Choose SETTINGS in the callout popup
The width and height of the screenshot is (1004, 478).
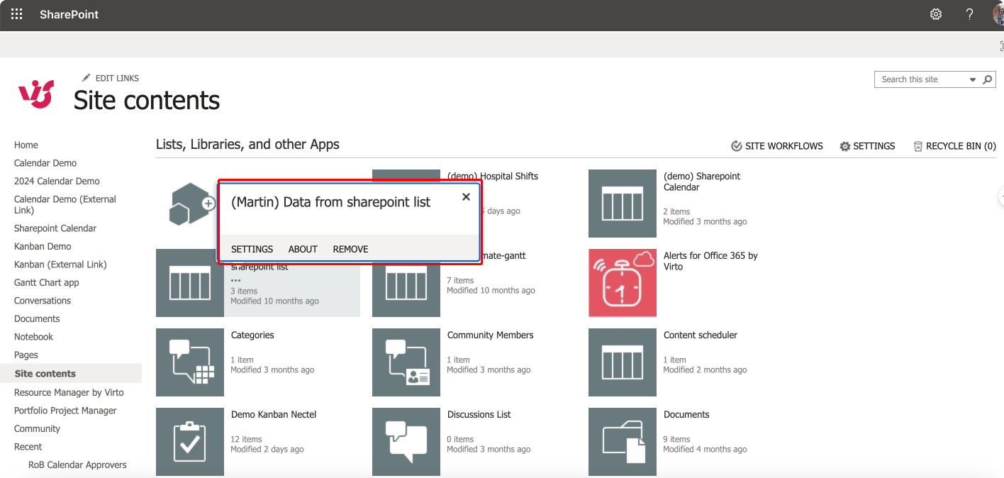click(x=252, y=249)
